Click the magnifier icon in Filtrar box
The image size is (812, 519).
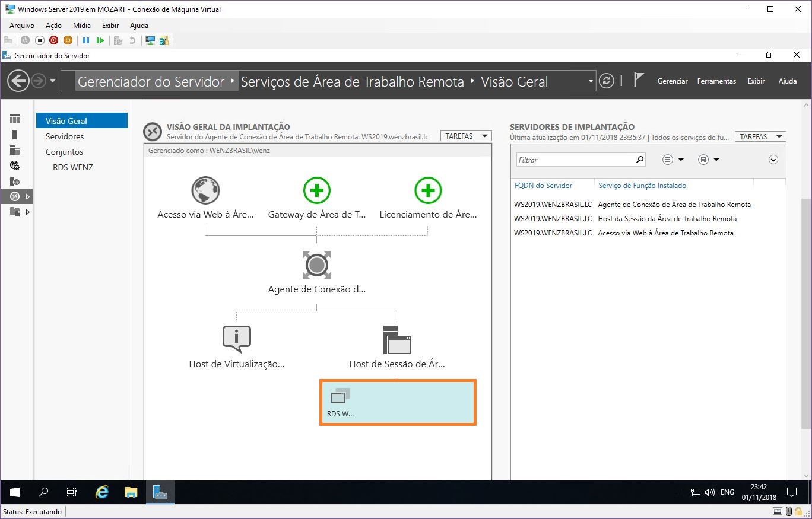[x=639, y=160]
